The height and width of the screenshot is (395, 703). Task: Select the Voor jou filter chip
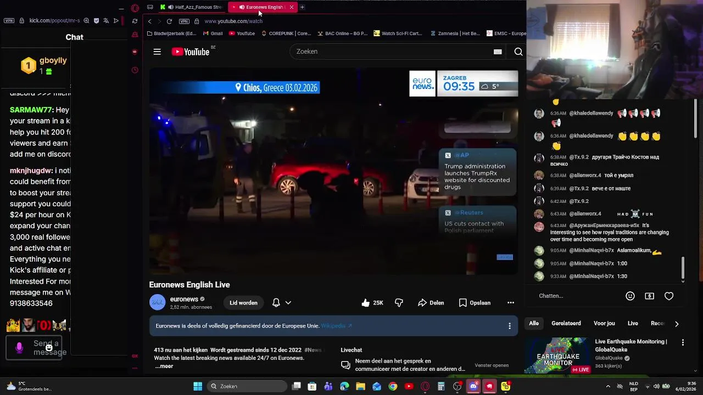coord(604,324)
